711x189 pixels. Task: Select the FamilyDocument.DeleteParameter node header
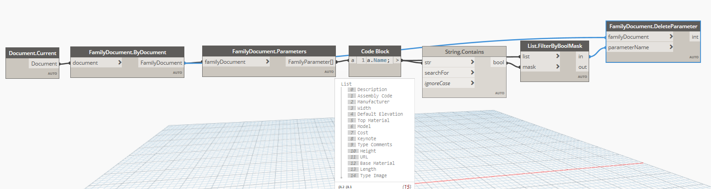pyautogui.click(x=653, y=26)
